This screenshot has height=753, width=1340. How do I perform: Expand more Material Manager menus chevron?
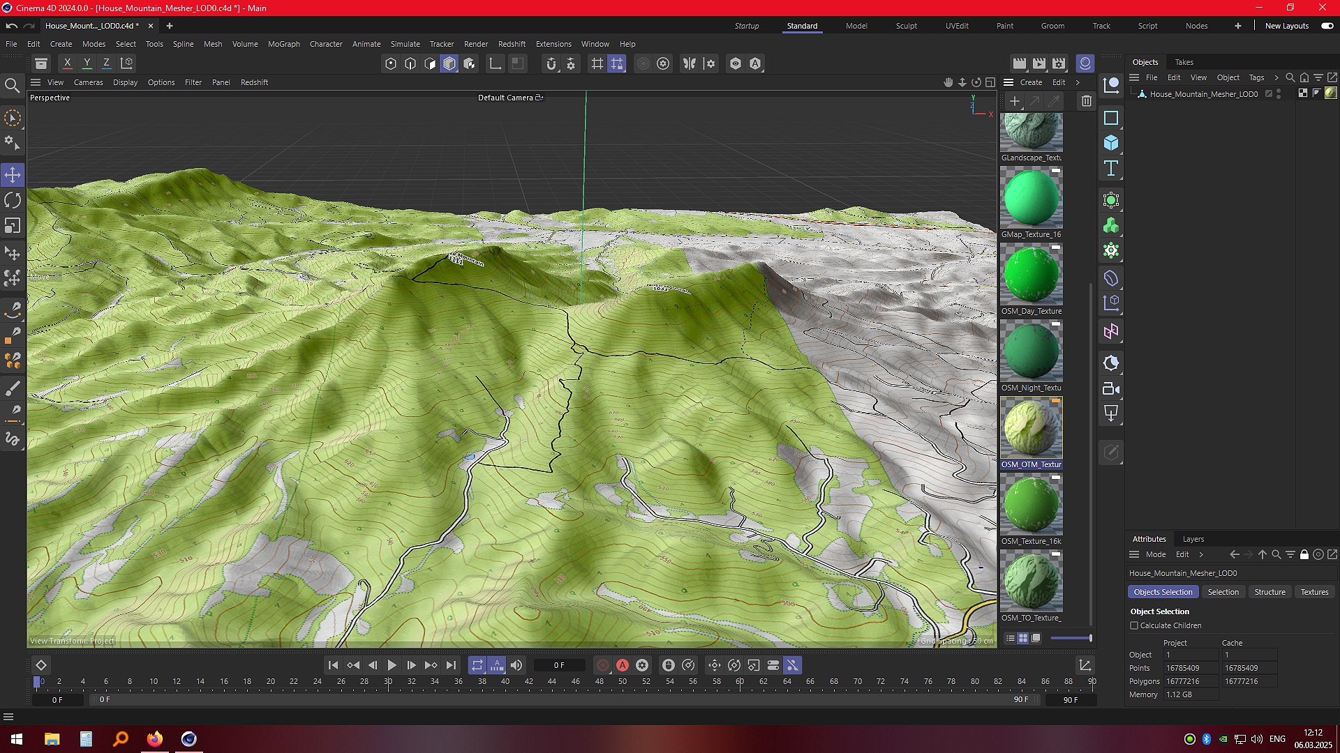(x=1078, y=82)
